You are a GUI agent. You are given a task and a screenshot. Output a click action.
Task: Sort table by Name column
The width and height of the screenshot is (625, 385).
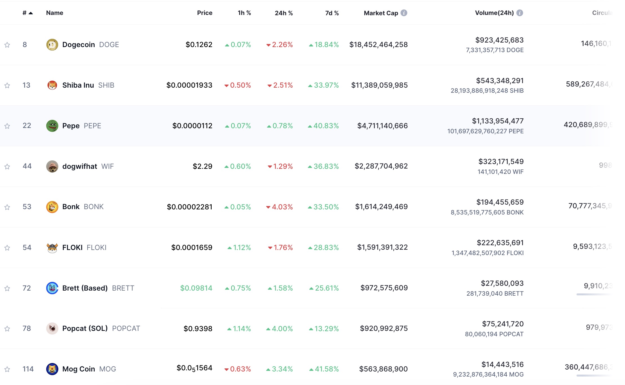pyautogui.click(x=55, y=13)
